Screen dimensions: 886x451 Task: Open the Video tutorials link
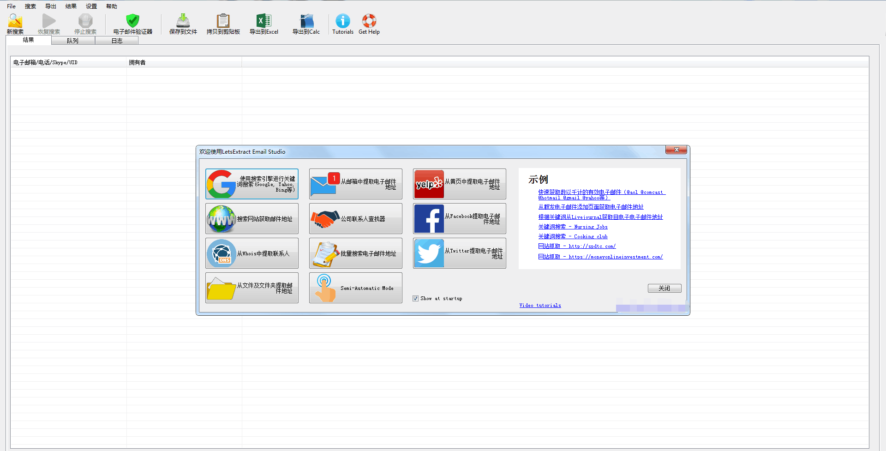(540, 306)
